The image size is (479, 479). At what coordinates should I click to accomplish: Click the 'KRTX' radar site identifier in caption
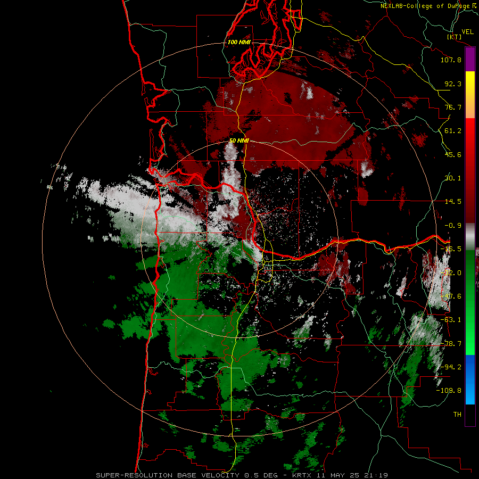click(302, 475)
